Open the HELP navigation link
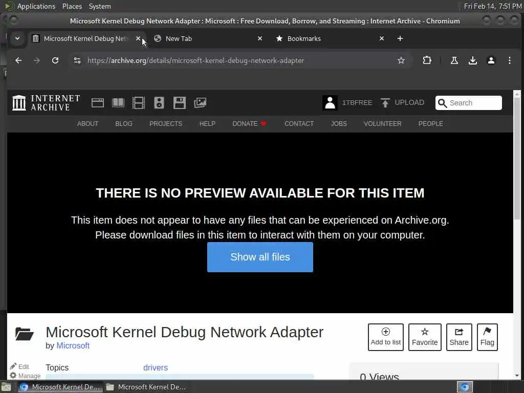This screenshot has height=393, width=524. [207, 124]
